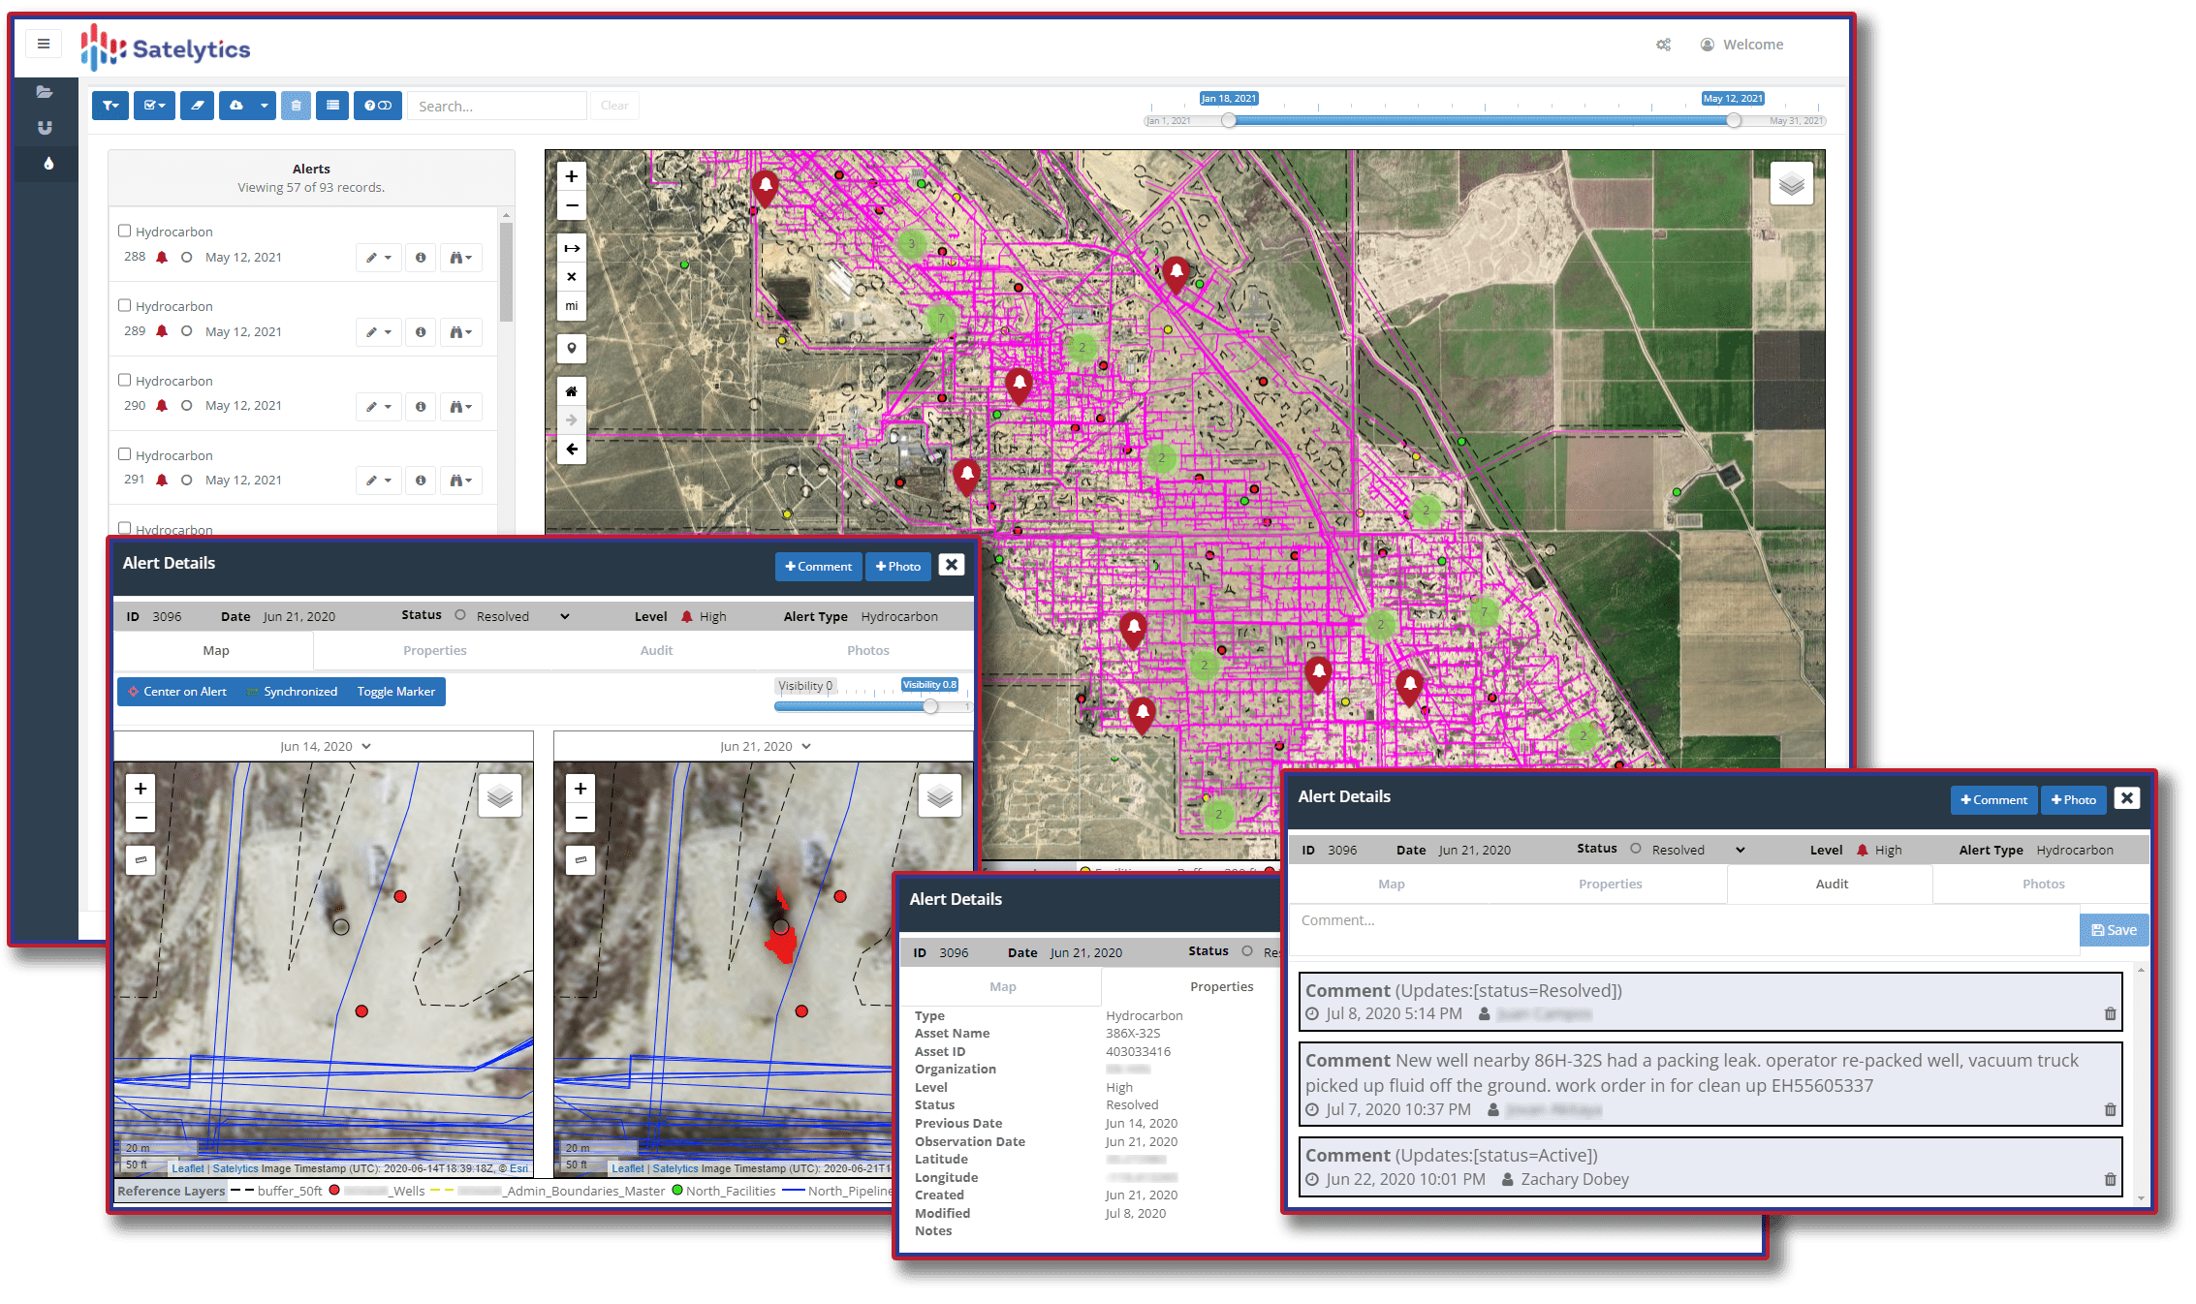Image resolution: width=2196 pixels, height=1304 pixels.
Task: Click the settings gears icon near Welcome
Action: [1663, 45]
